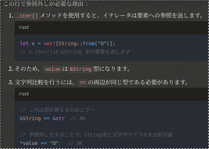Click the first rust code block header
This screenshot has width=209, height=149.
(x=112, y=27)
